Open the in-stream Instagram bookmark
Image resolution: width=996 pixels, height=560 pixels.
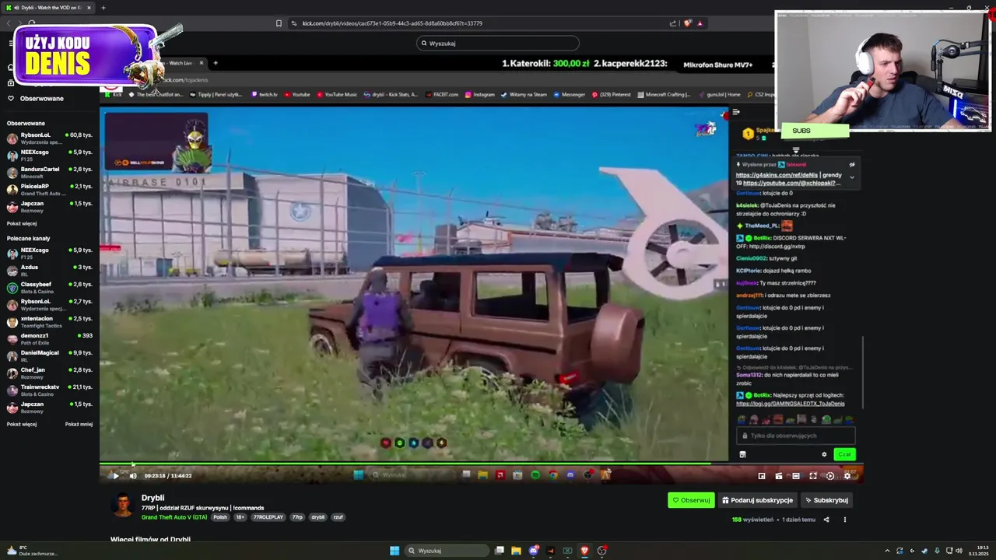click(480, 95)
